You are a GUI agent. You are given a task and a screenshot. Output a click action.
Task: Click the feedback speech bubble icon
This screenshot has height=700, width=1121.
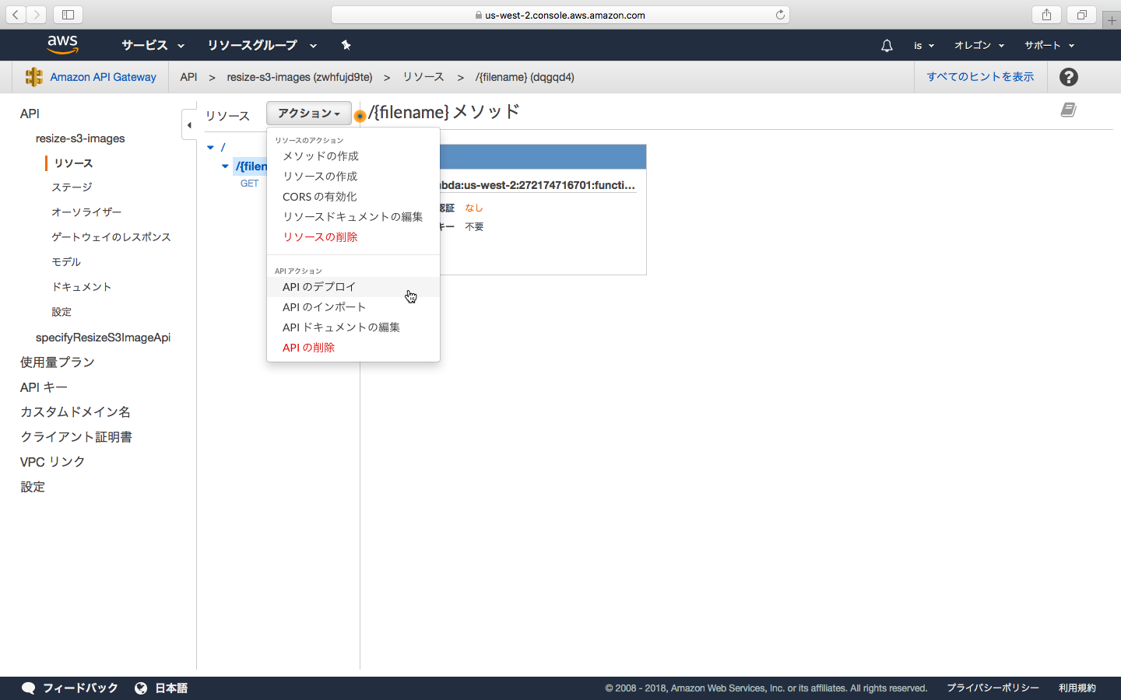[29, 688]
